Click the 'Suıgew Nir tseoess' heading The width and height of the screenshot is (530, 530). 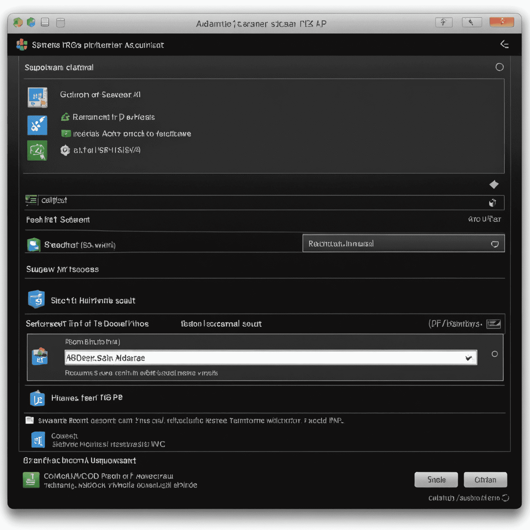click(x=62, y=269)
